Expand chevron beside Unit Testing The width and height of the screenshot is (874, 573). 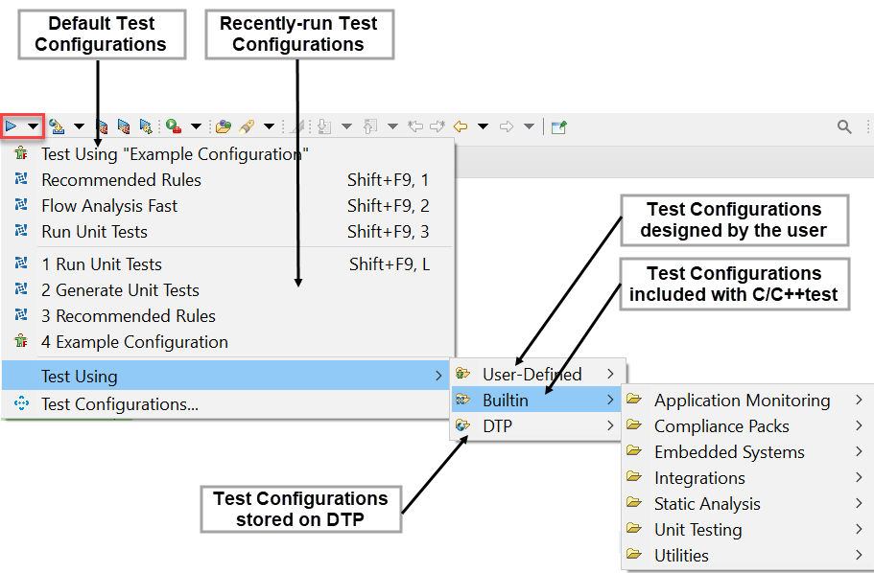click(x=859, y=530)
